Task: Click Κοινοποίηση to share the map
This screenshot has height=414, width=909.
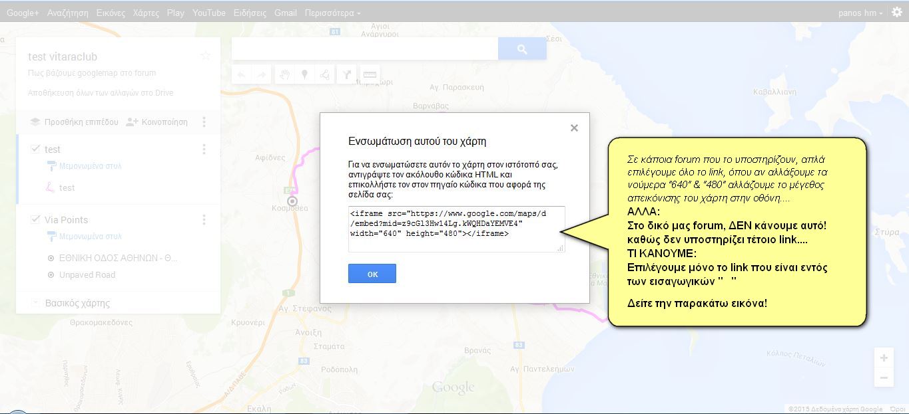Action: click(157, 122)
